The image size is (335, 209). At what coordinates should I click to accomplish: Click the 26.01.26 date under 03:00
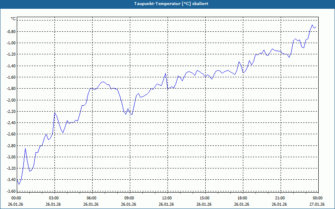[53, 204]
